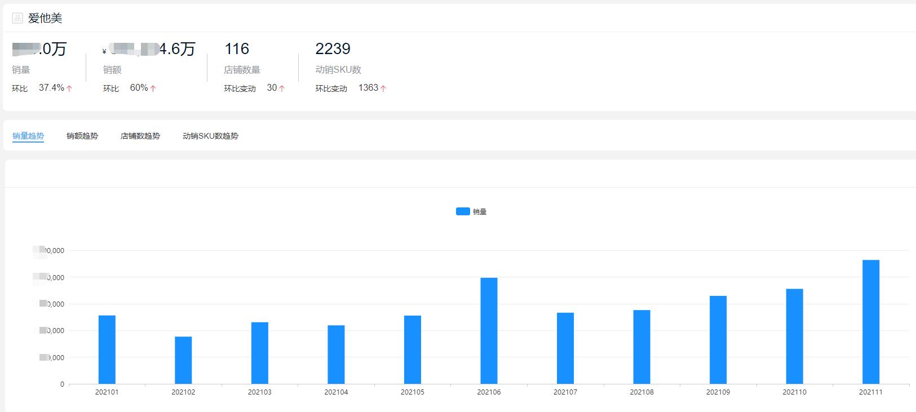Click the 爱他美 brand title
The image size is (916, 412).
click(45, 18)
